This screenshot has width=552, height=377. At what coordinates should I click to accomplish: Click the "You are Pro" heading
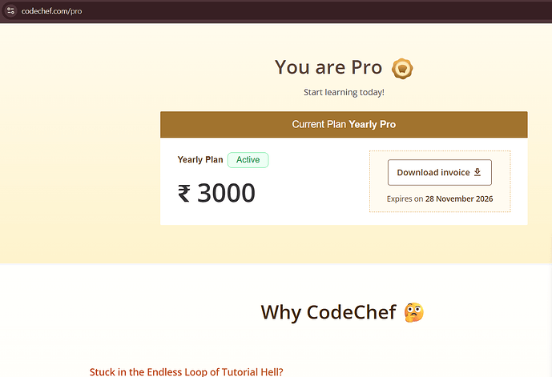[328, 67]
